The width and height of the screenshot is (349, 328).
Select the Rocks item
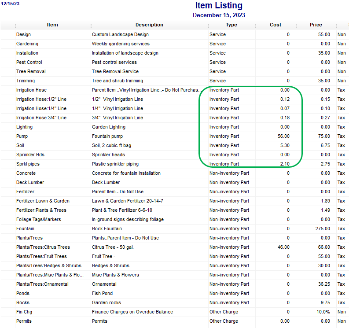tap(23, 302)
